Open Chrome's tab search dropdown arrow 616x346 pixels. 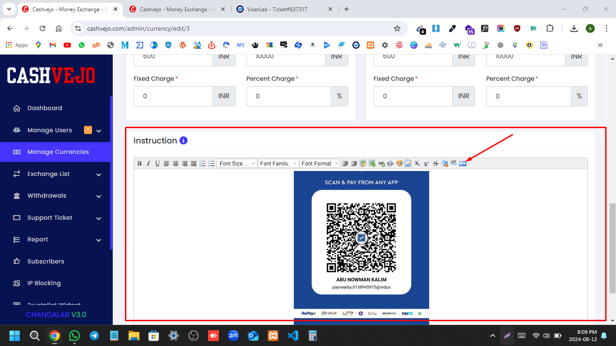9,9
